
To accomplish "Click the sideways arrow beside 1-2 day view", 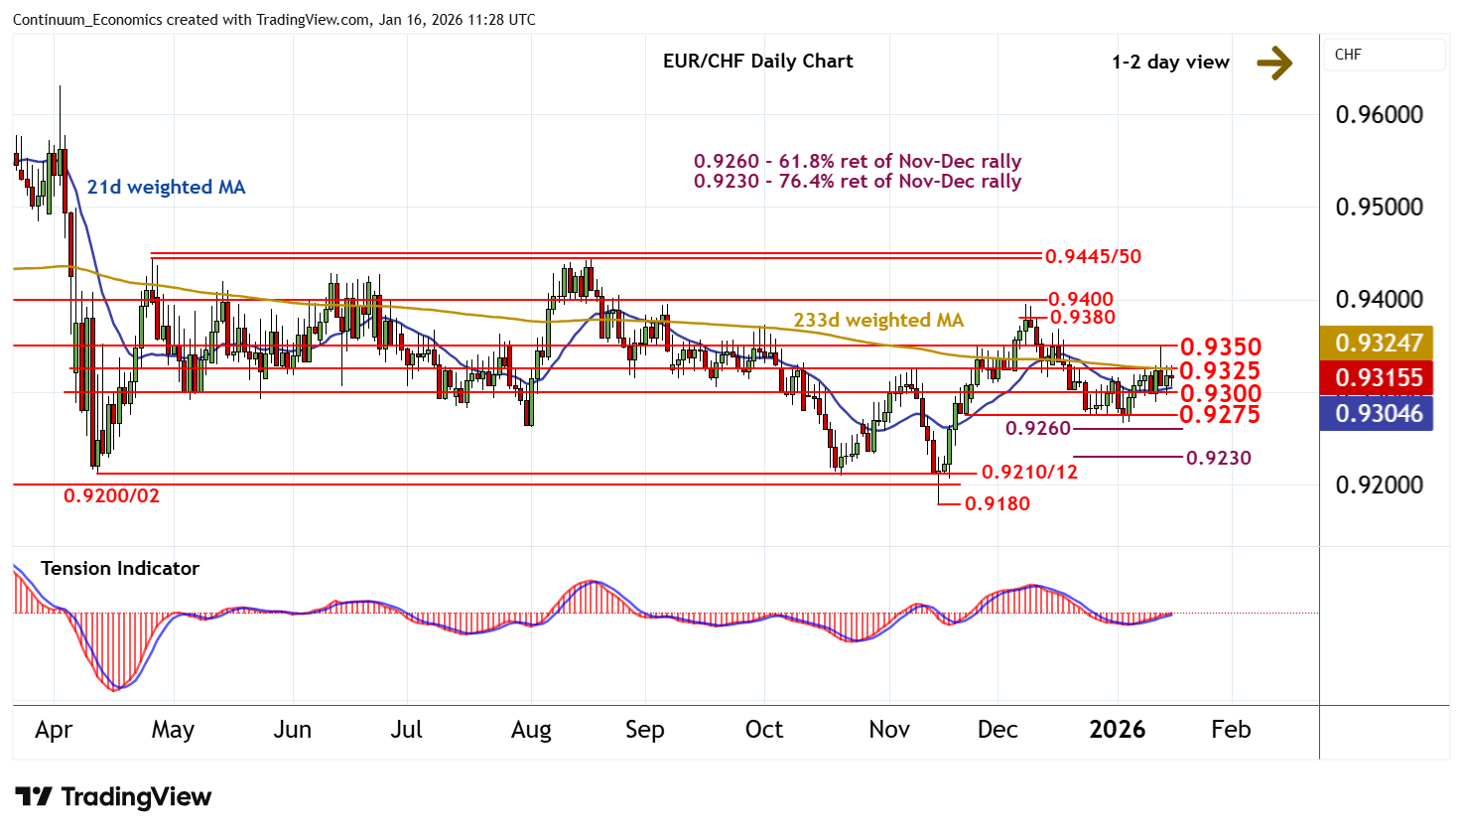I will pyautogui.click(x=1274, y=63).
